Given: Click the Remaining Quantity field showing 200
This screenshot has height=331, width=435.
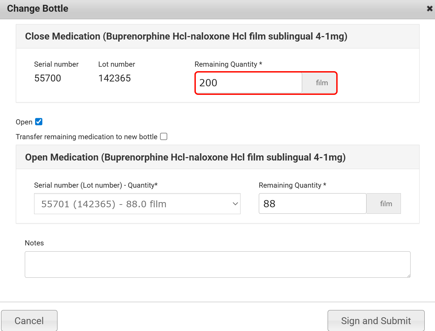Looking at the screenshot, I should click(248, 83).
